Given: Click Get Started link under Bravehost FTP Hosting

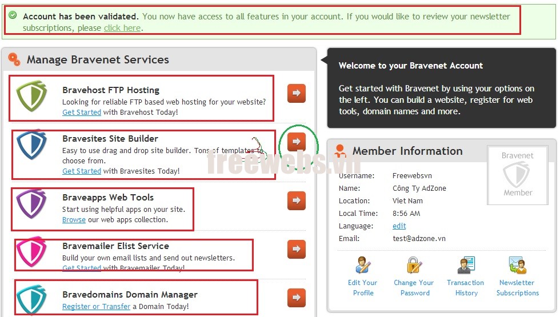Looking at the screenshot, I should tap(82, 113).
